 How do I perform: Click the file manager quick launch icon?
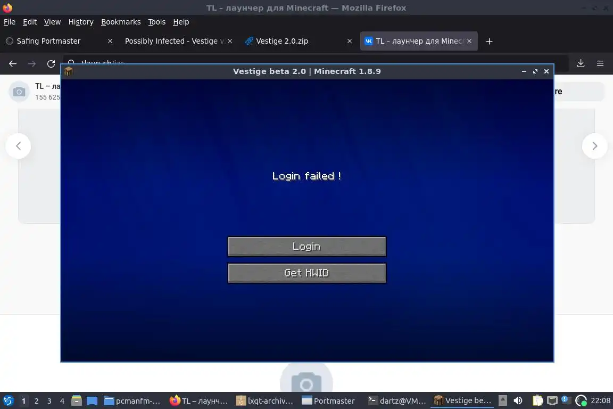pos(77,400)
